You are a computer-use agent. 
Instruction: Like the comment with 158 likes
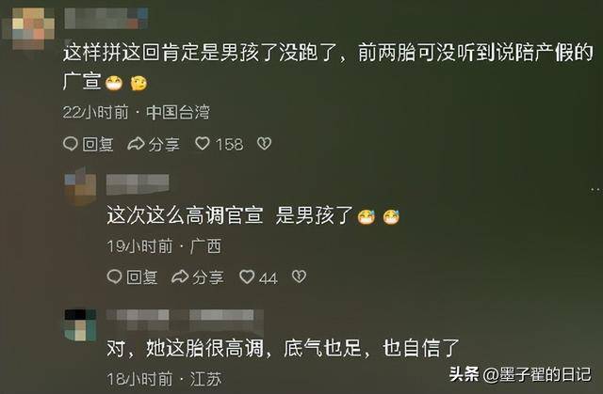coord(203,144)
